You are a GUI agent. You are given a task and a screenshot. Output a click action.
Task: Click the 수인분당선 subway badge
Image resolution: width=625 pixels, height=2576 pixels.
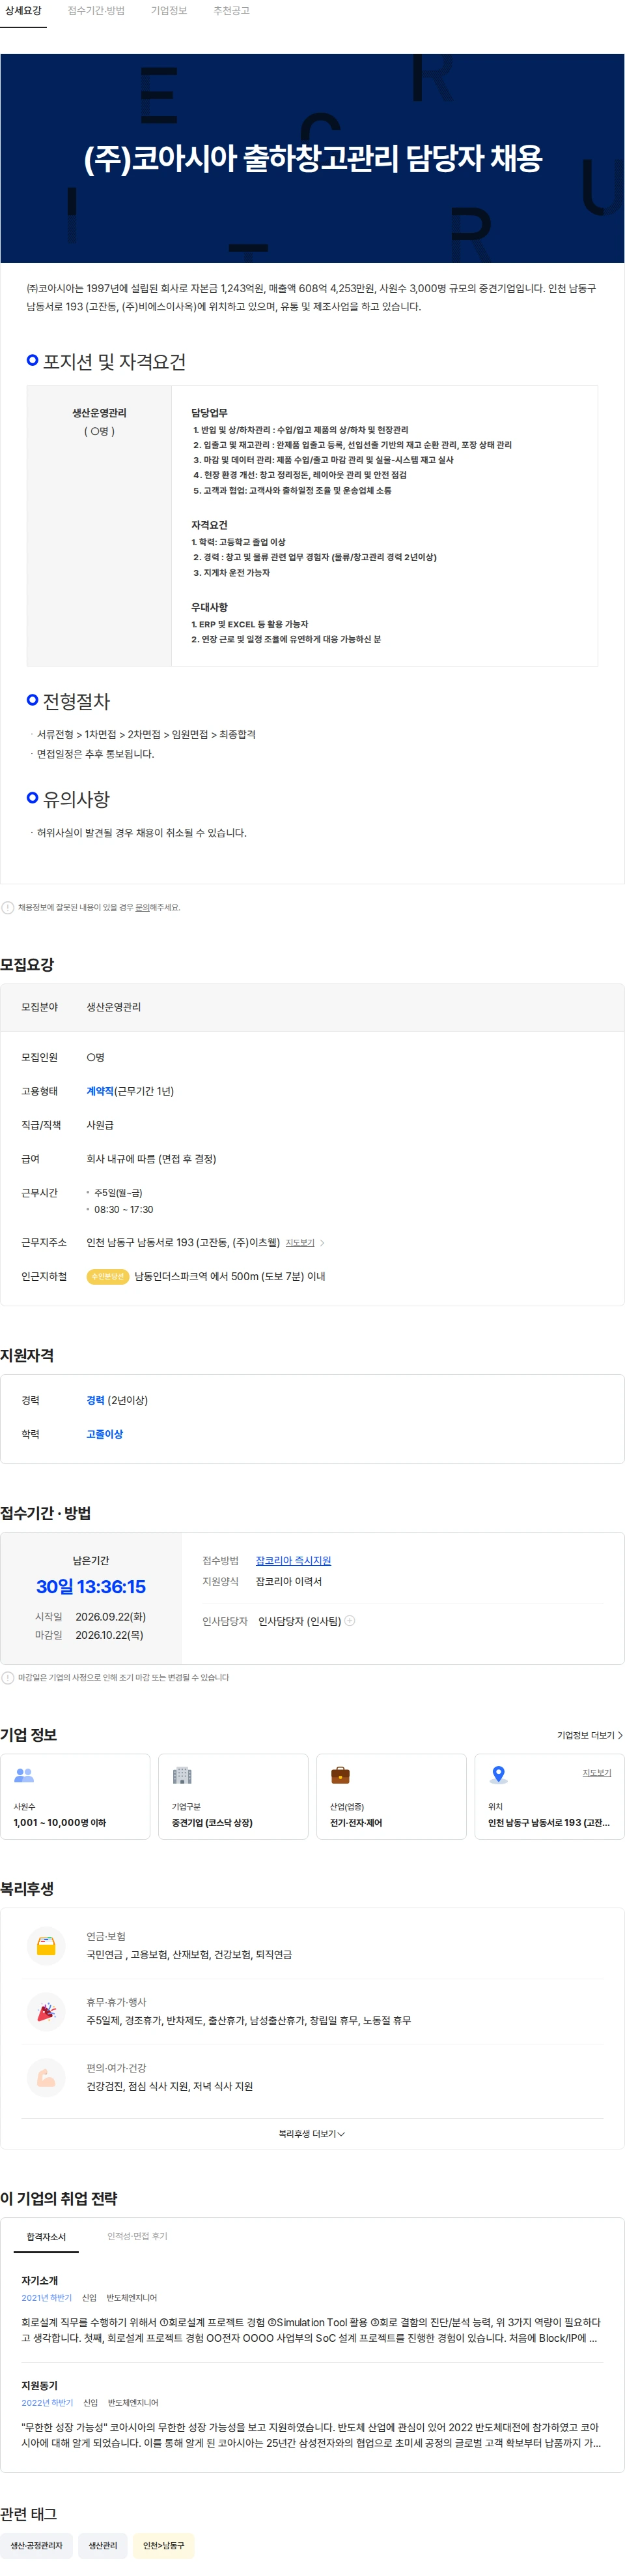tap(107, 1276)
